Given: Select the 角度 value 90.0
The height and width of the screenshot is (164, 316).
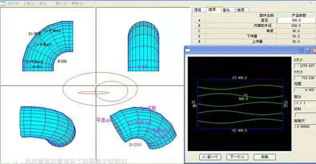Looking at the screenshot, I should pyautogui.click(x=296, y=31).
